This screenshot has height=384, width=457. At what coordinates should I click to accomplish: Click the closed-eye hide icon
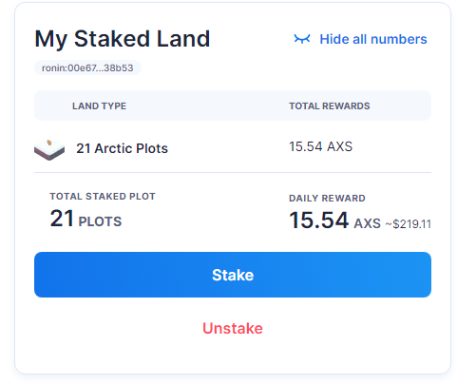click(302, 39)
